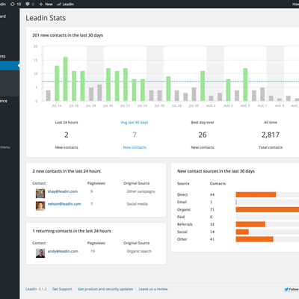The image size is (299, 299).
Task: Click shay@leadin.com contact link
Action: click(x=63, y=191)
